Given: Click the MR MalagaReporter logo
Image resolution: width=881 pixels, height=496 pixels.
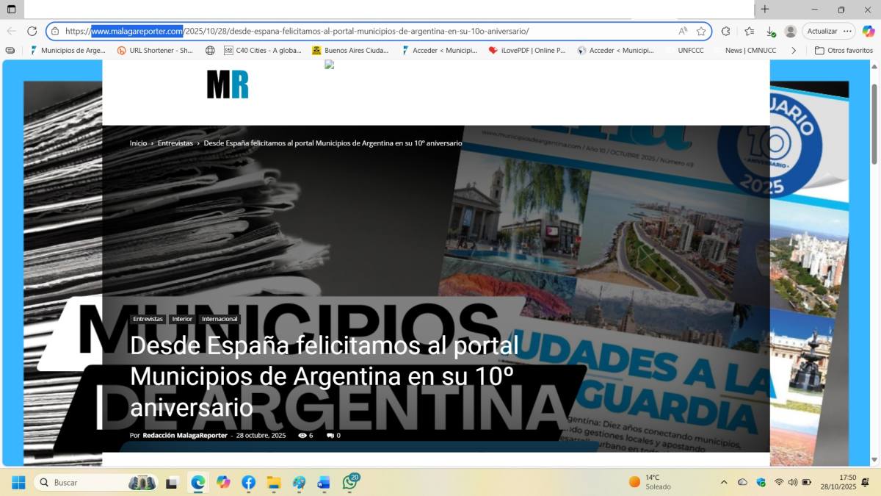Looking at the screenshot, I should pos(228,85).
